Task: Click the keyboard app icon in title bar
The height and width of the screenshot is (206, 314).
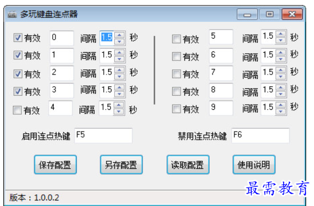Action: [12, 15]
